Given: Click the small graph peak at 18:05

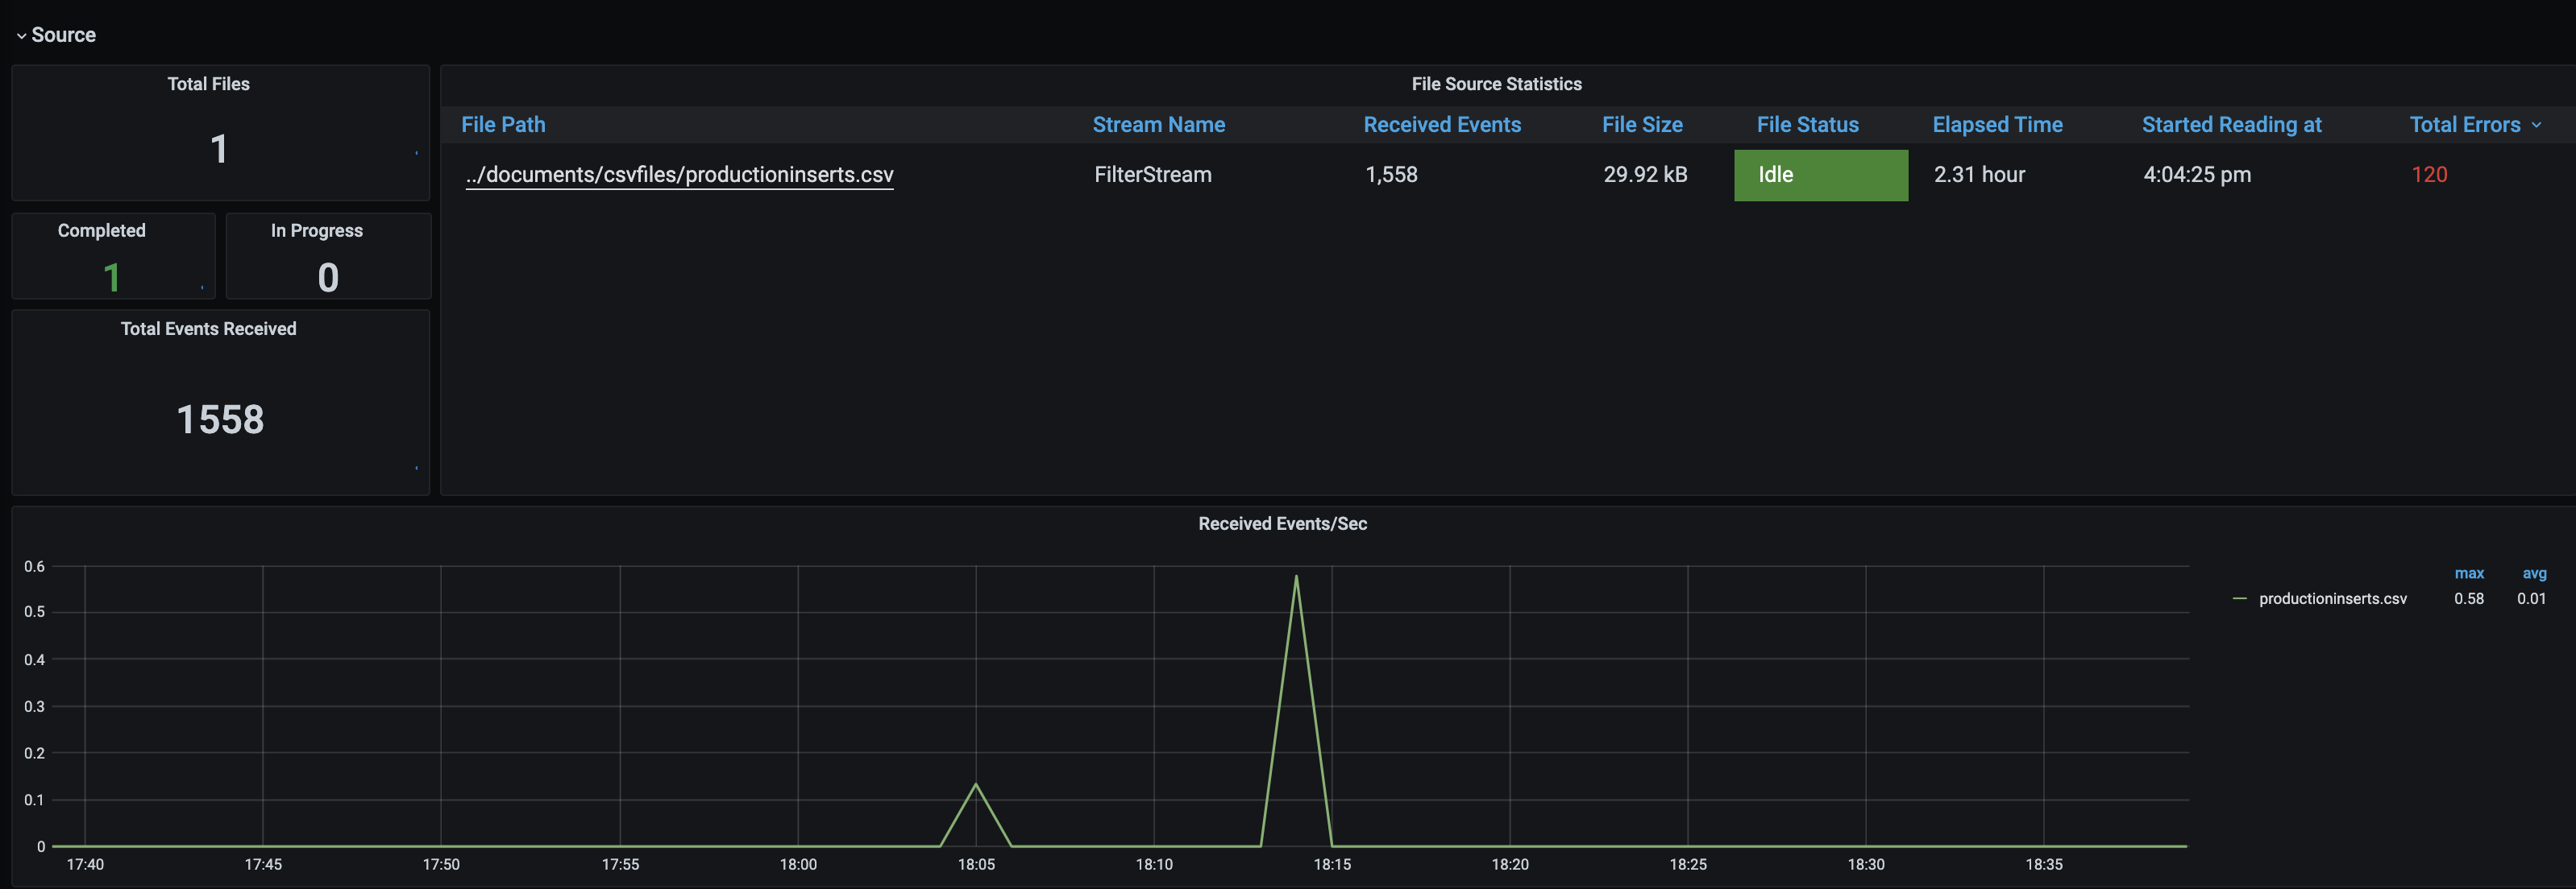Looking at the screenshot, I should 976,784.
